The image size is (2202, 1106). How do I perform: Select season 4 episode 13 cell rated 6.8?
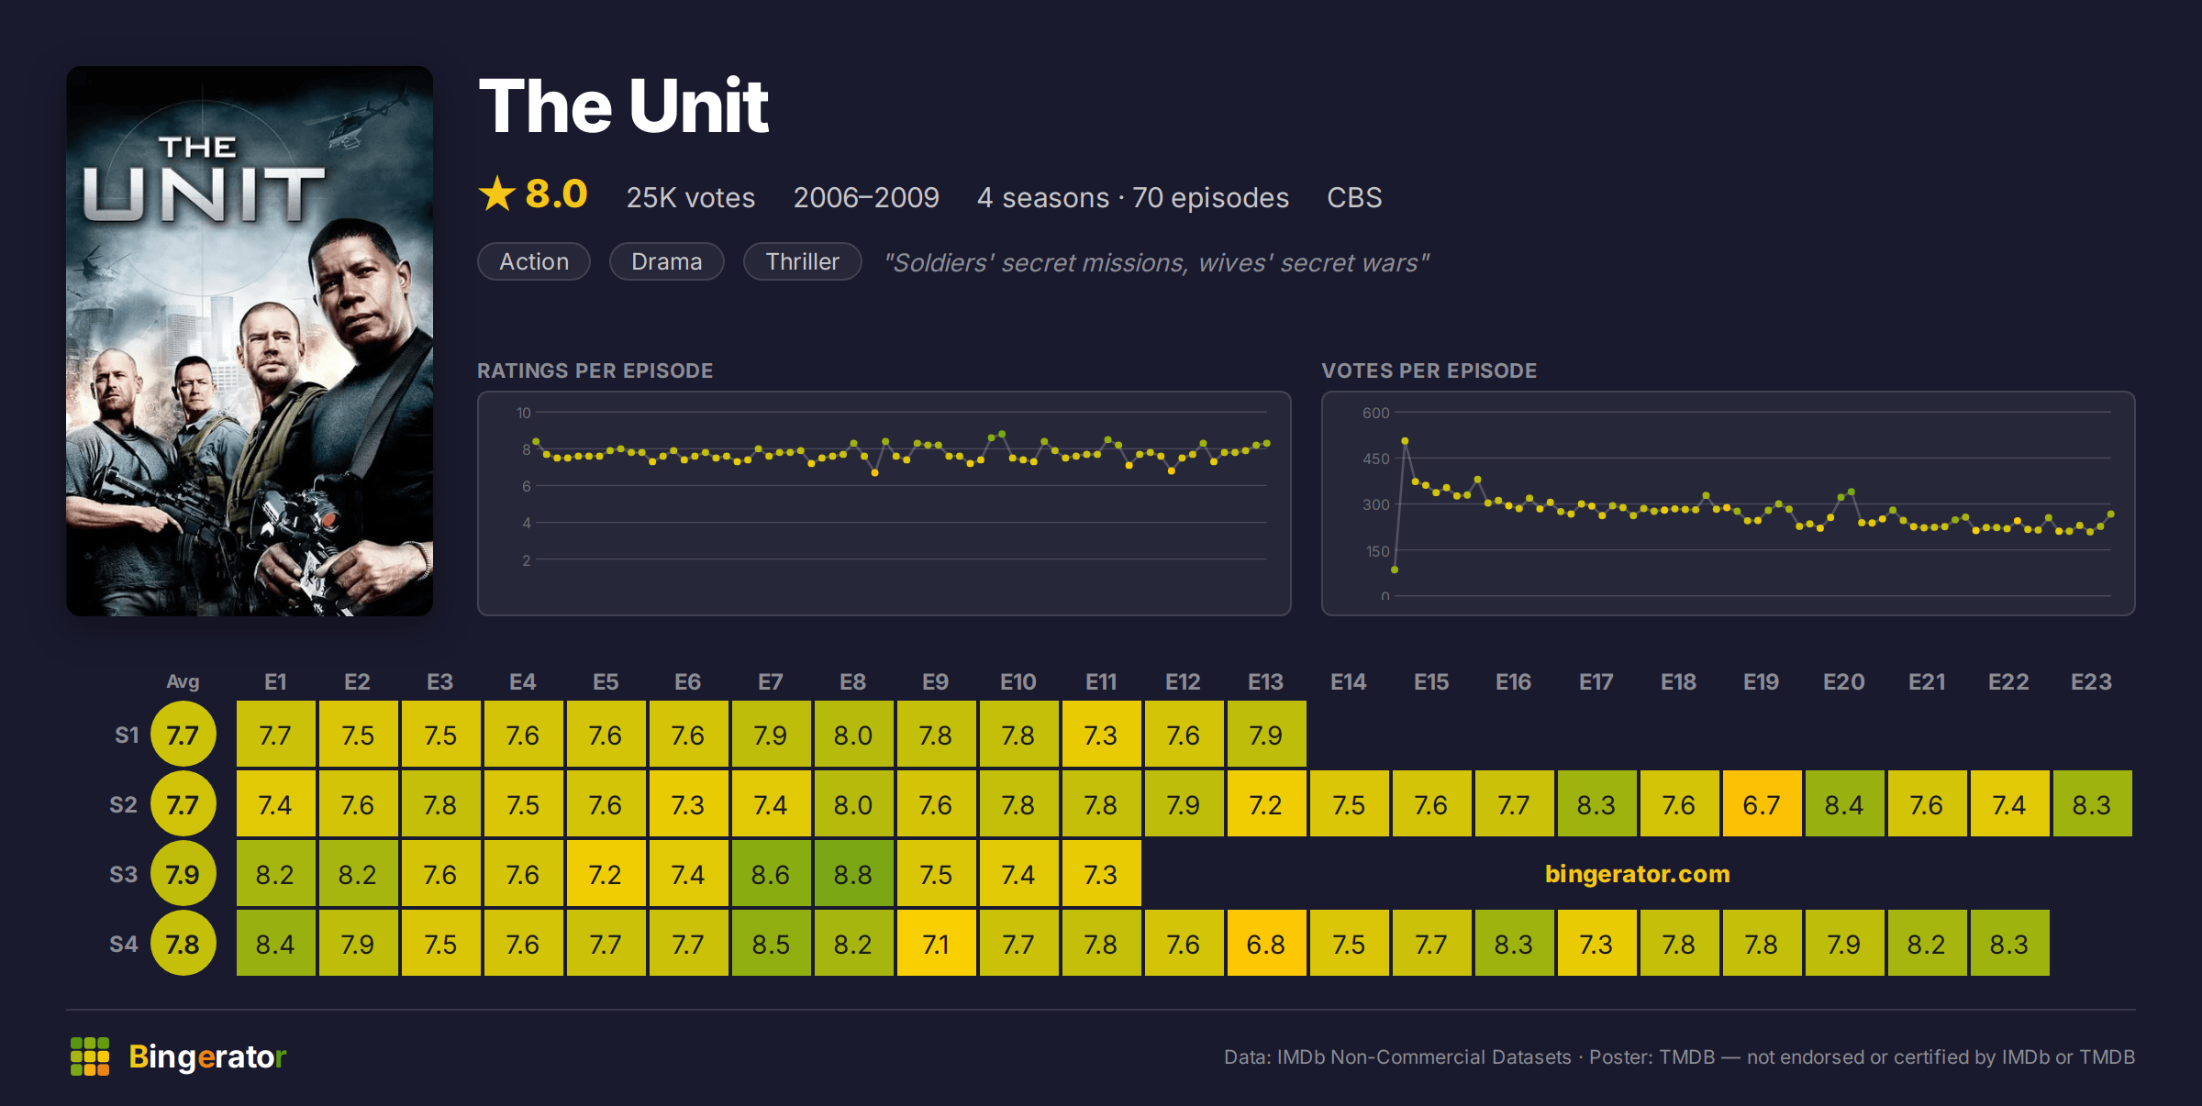click(1266, 944)
